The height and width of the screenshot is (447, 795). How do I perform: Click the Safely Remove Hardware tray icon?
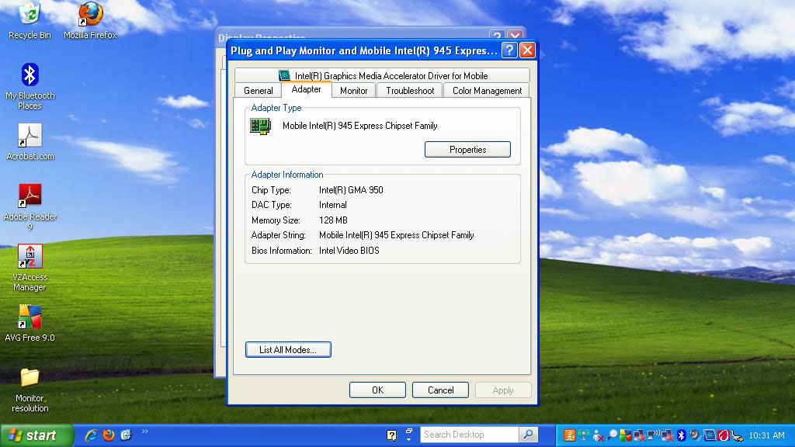[738, 435]
